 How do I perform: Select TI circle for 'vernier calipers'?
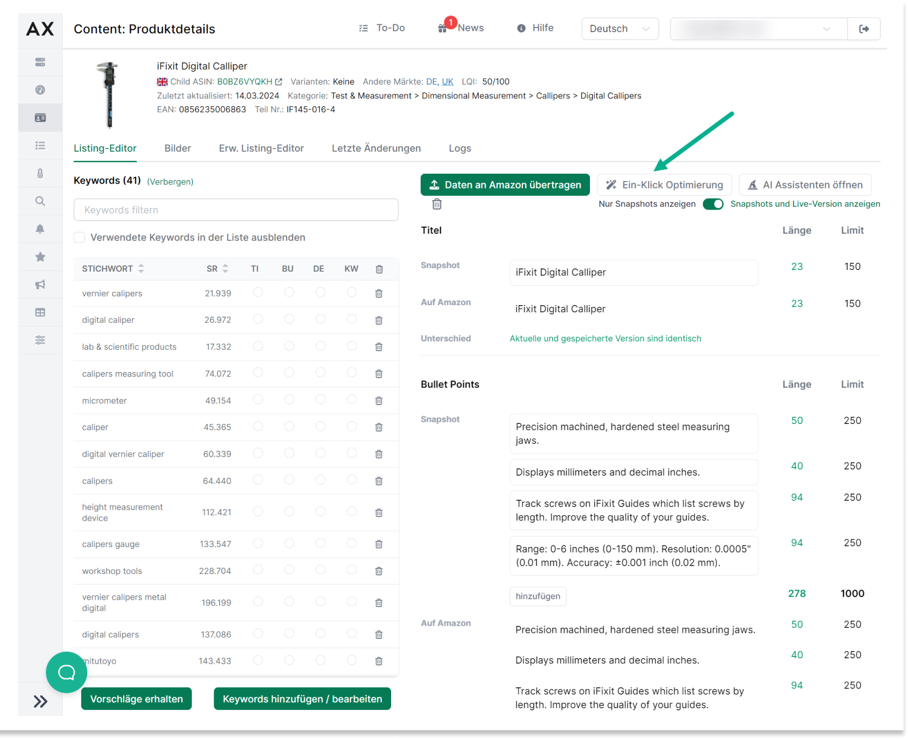258,293
